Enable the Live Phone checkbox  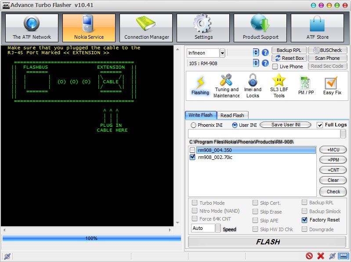[x=275, y=66]
